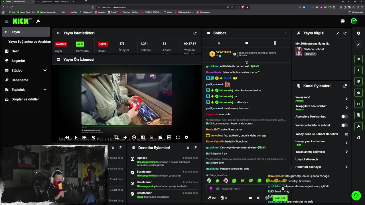Image resolution: width=365 pixels, height=205 pixels.
Task: Click the Sadece Sohbet category name
Action: pos(314,49)
